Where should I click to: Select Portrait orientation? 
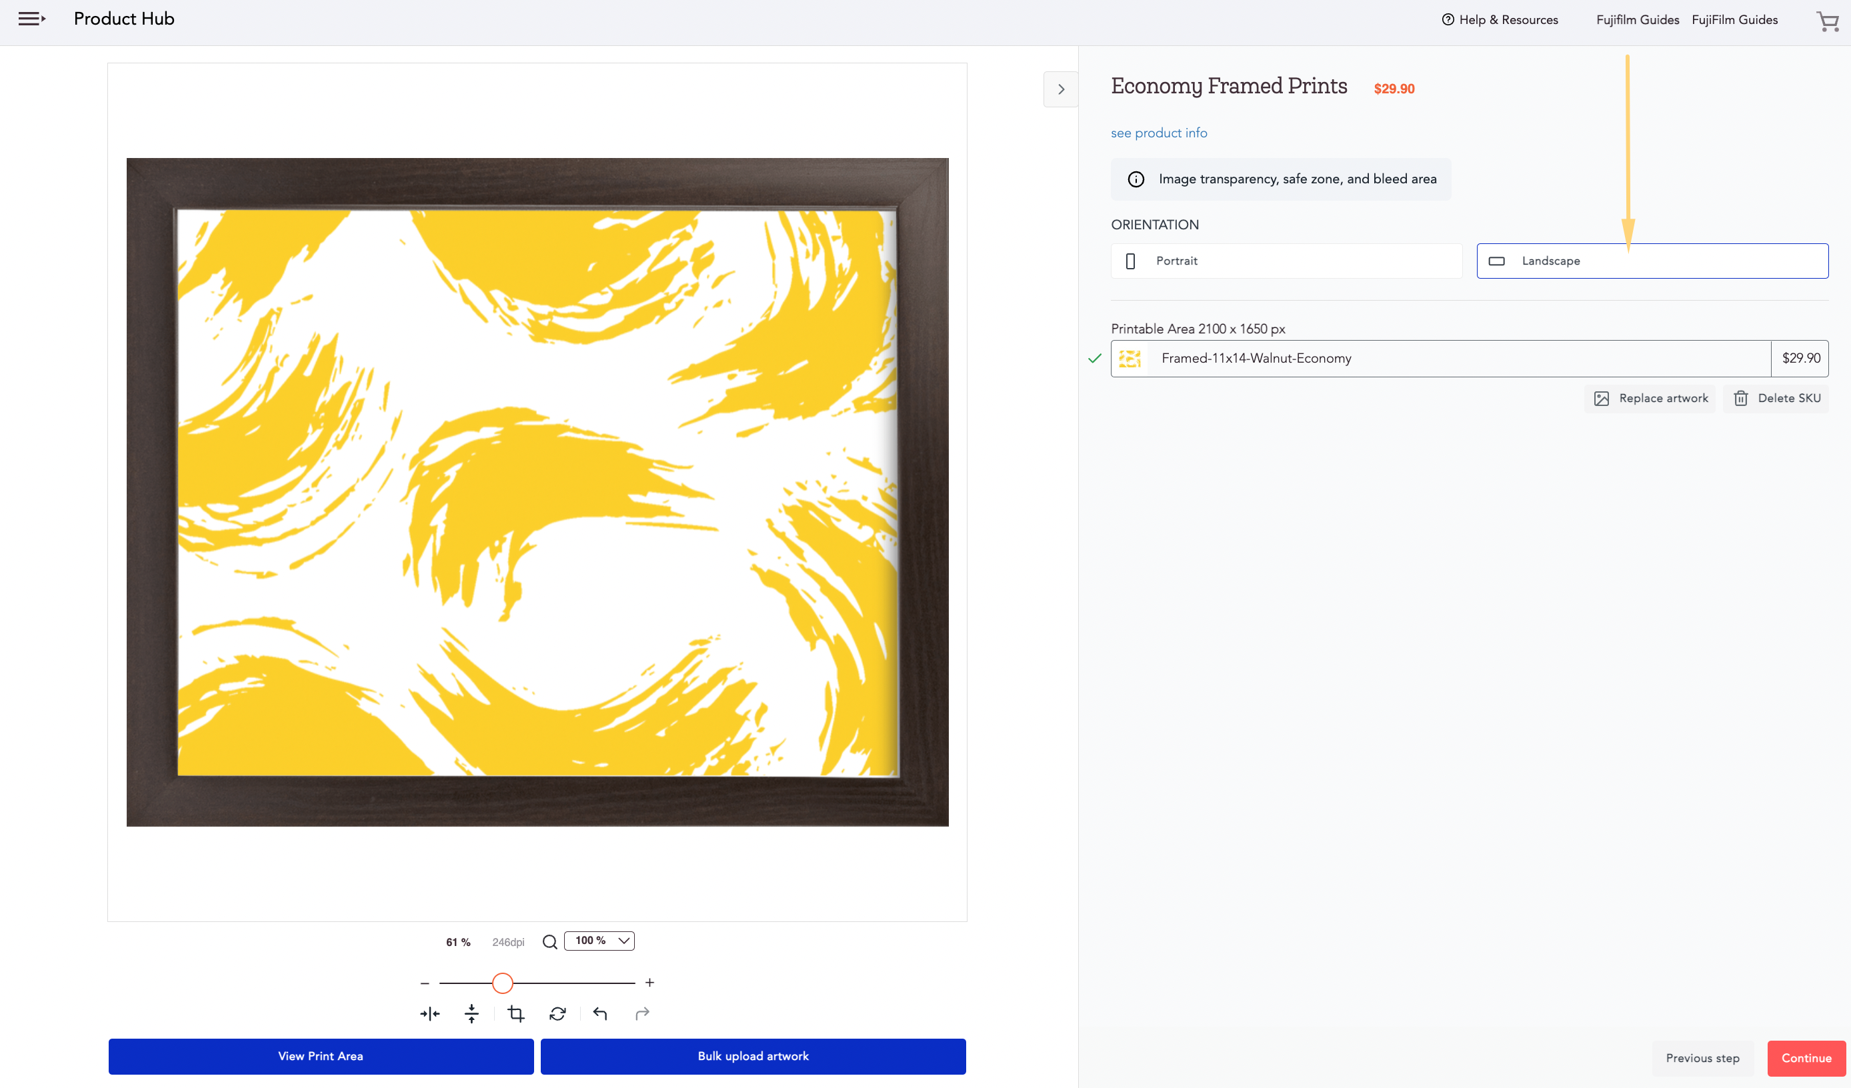[x=1286, y=261]
